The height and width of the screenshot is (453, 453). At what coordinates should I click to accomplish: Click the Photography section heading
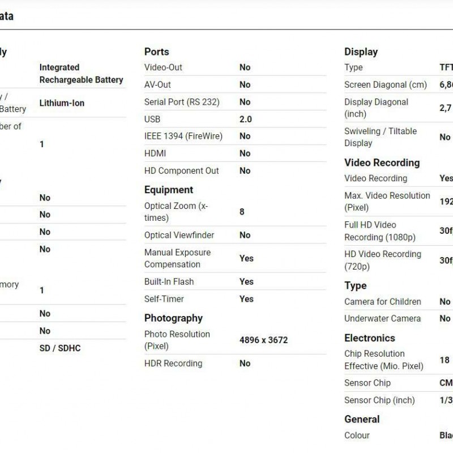click(173, 318)
